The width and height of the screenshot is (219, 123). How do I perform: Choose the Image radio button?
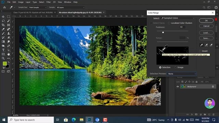(x=176, y=67)
